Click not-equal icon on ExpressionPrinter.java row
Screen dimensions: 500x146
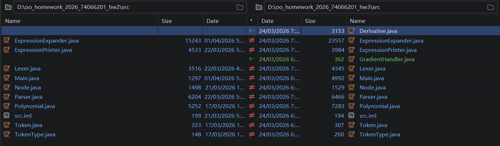[252, 50]
